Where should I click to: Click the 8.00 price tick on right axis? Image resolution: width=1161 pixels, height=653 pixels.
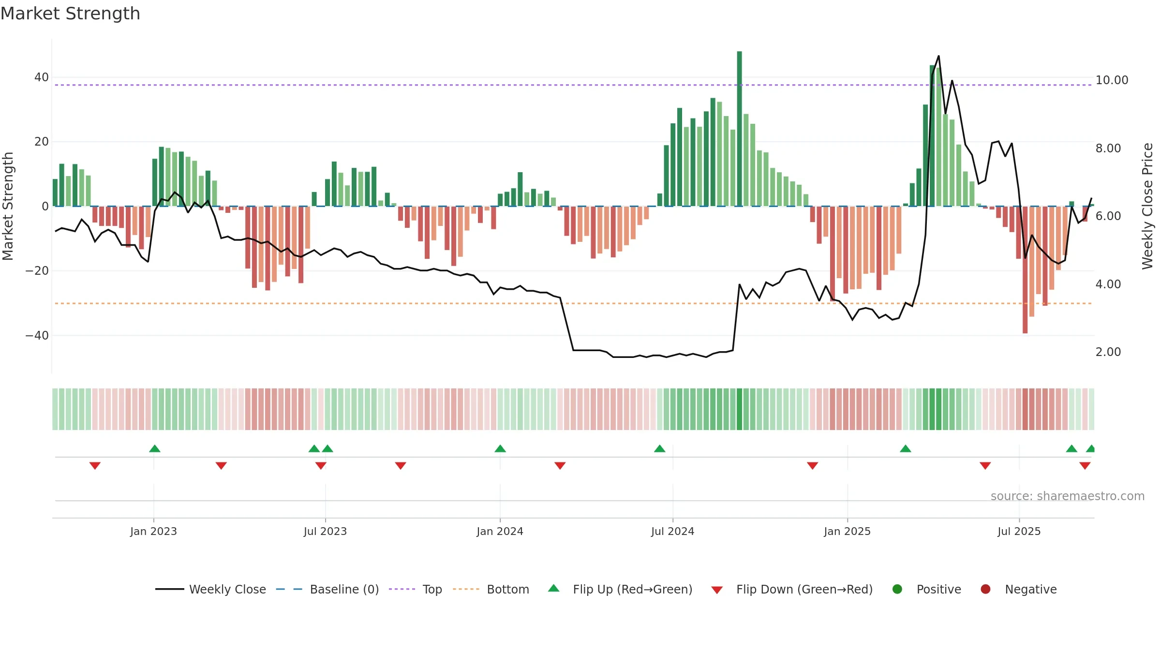tap(1108, 148)
